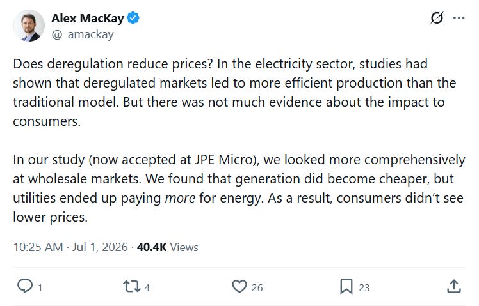Repost the tweet using the retweet icon
This screenshot has height=306, width=479.
tap(132, 286)
